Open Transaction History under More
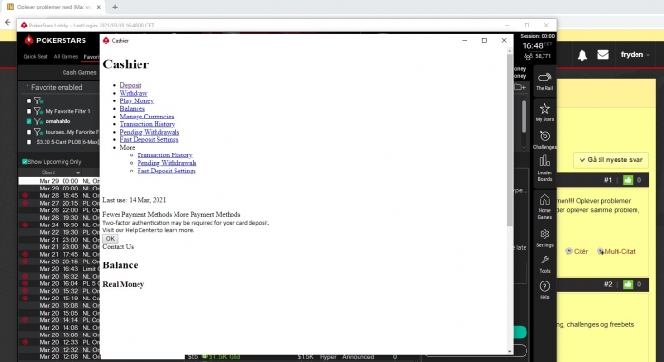 [x=164, y=155]
